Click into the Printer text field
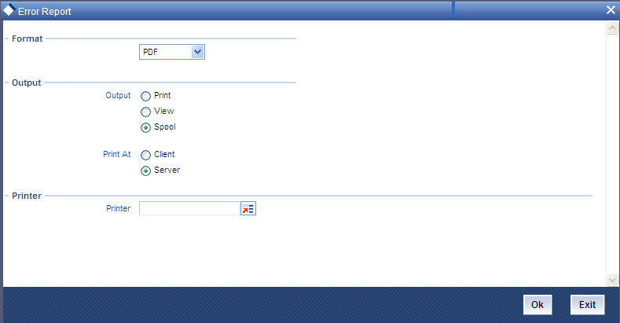 tap(189, 208)
